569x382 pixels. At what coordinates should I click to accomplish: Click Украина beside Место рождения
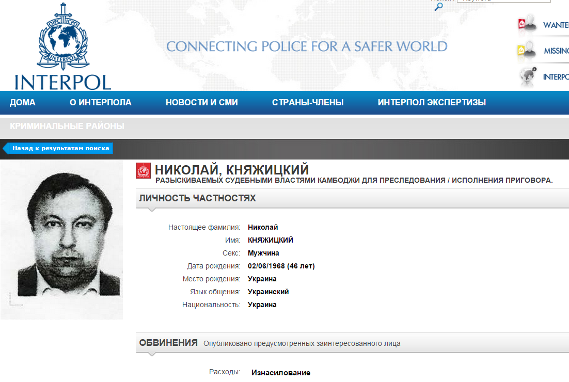tap(262, 279)
